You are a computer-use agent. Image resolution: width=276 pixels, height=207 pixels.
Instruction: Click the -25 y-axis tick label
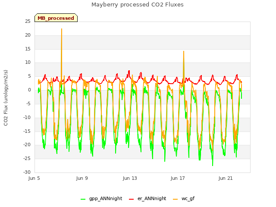pos(27,159)
